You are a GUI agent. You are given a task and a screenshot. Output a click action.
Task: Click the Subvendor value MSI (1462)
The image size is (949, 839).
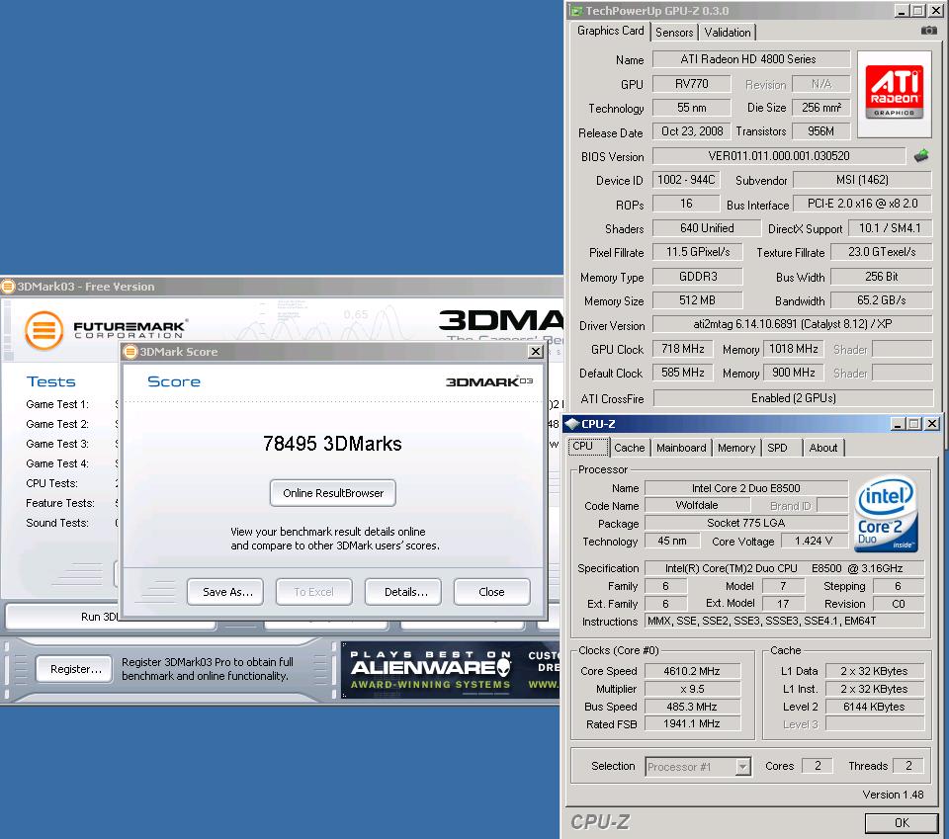[x=862, y=180]
